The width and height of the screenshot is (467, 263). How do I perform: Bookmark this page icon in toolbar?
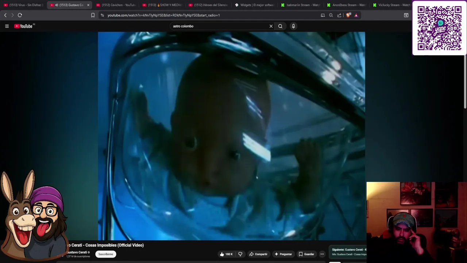93,15
